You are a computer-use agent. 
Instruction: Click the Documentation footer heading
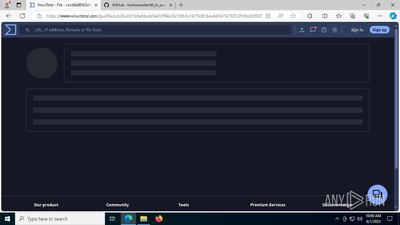(x=337, y=205)
